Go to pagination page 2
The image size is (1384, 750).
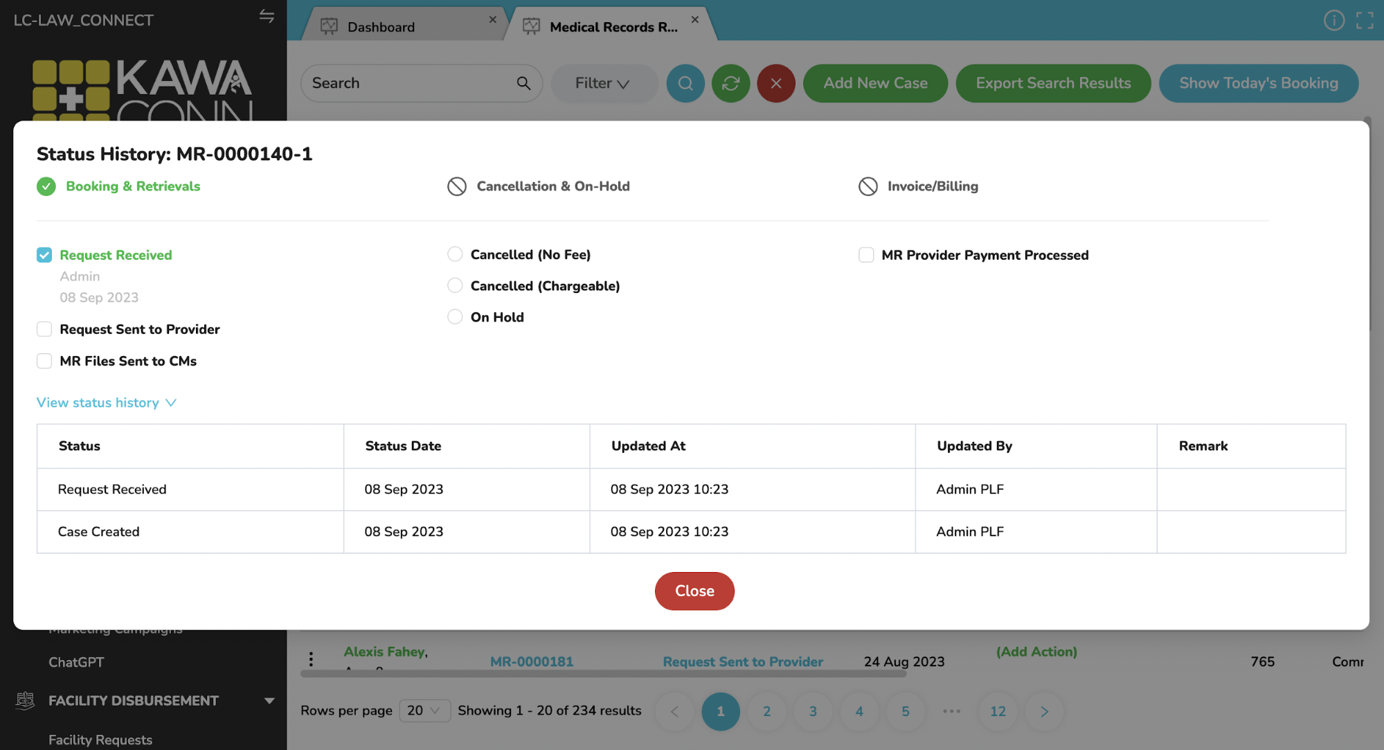click(766, 711)
